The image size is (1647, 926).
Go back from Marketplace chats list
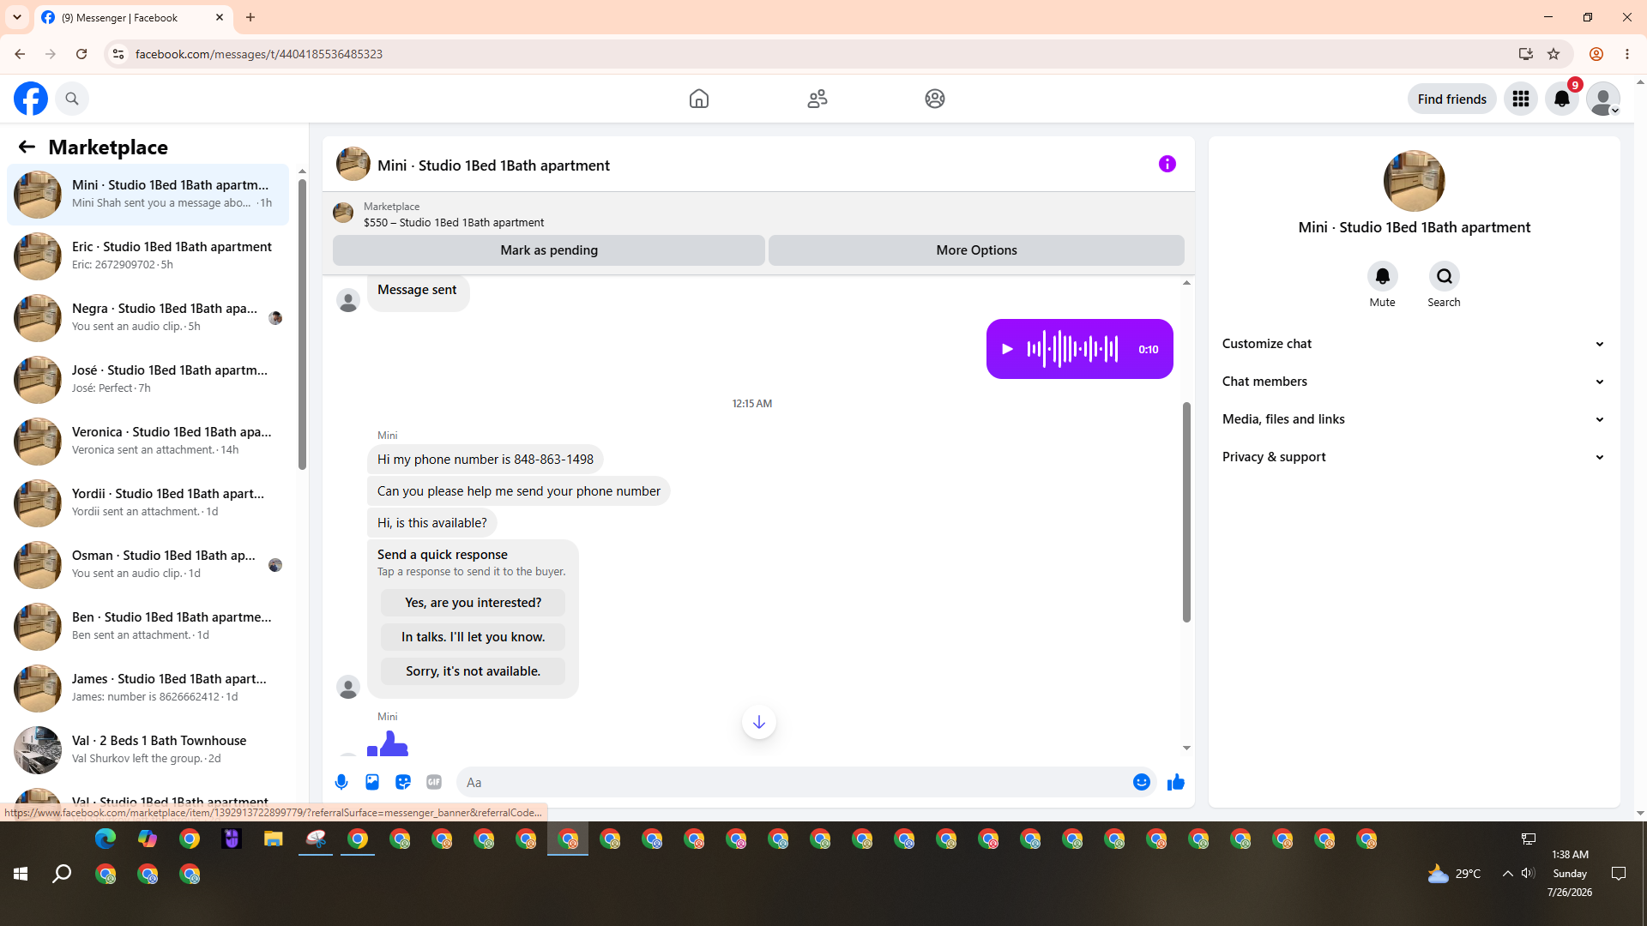point(27,147)
